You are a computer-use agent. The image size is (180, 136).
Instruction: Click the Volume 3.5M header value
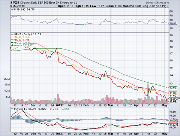pyautogui.click(x=132, y=6)
